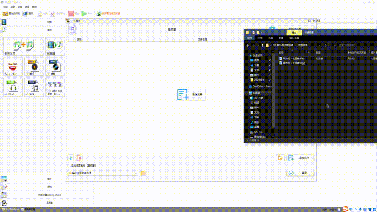Open the video-to-audio splitter (分离器) tool

tap(55, 47)
